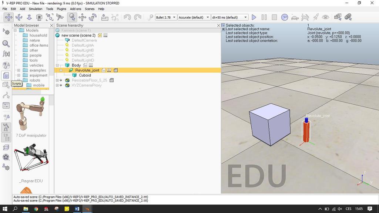Select the camera pan tool

(9, 17)
